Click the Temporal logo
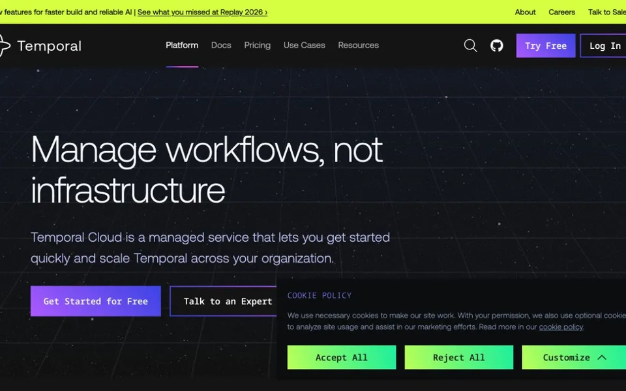Screen dimensions: 626x391 40,46
